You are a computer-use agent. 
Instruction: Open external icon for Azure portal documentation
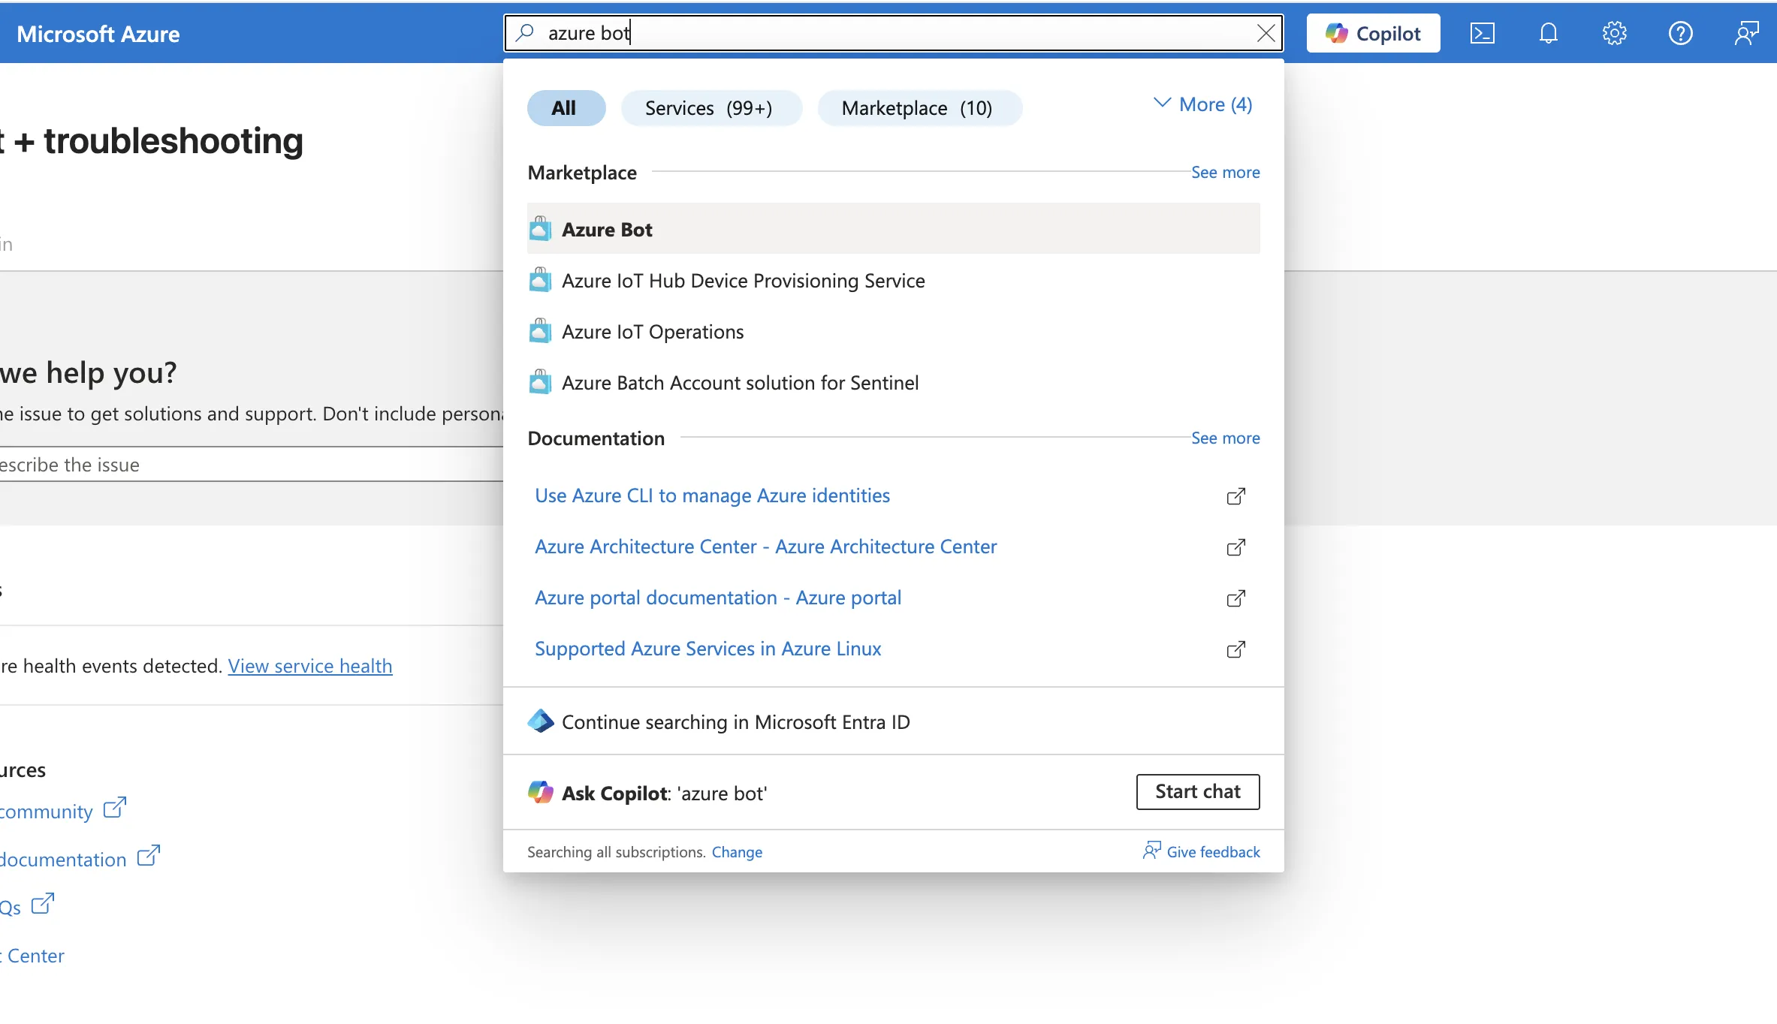pos(1235,598)
